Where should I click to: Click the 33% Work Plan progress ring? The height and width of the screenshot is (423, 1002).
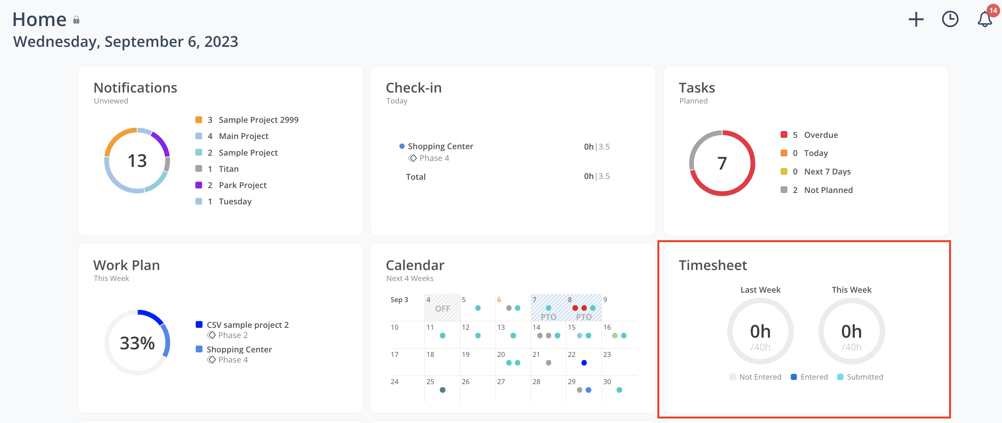tap(137, 343)
